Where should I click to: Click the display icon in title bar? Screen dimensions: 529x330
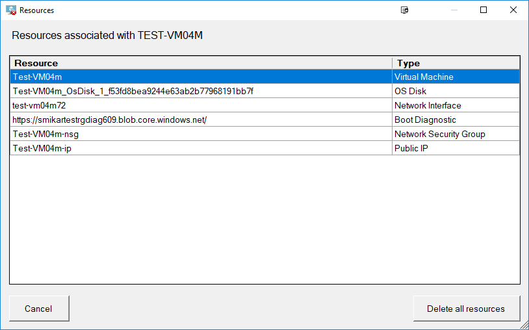point(404,10)
